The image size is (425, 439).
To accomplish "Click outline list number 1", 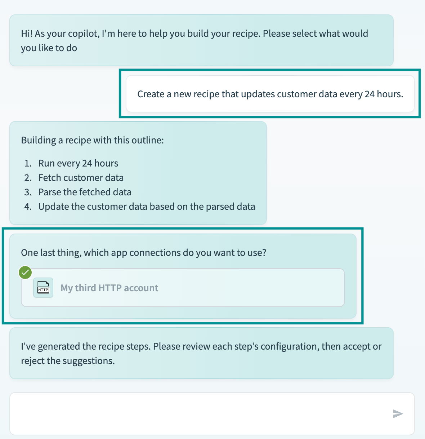I will [x=28, y=163].
